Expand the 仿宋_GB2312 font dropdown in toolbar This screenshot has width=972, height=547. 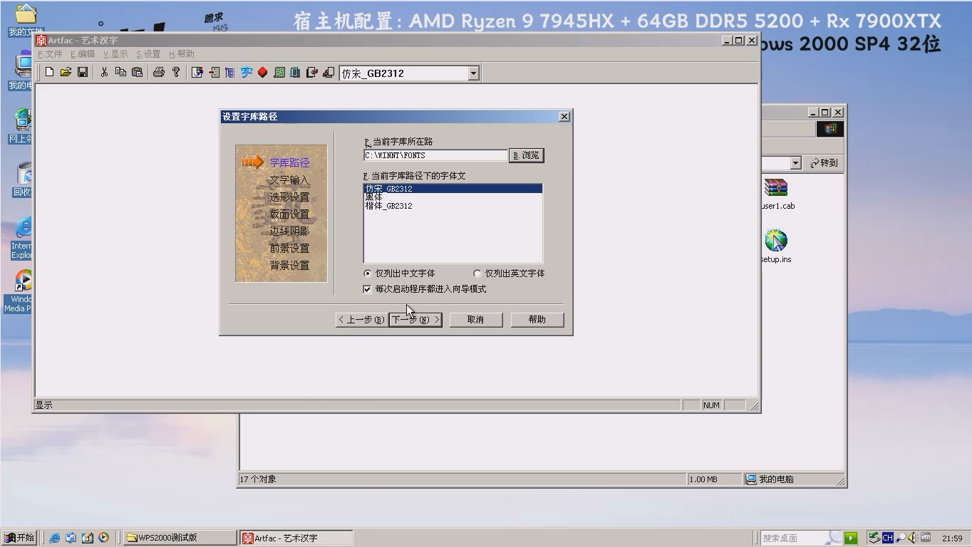(473, 73)
